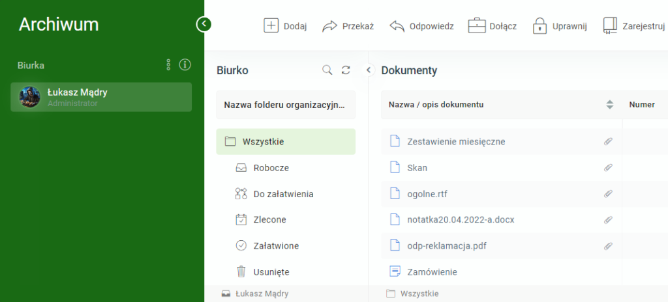
Task: Open the Zestawienie miesięczne document
Action: click(456, 142)
